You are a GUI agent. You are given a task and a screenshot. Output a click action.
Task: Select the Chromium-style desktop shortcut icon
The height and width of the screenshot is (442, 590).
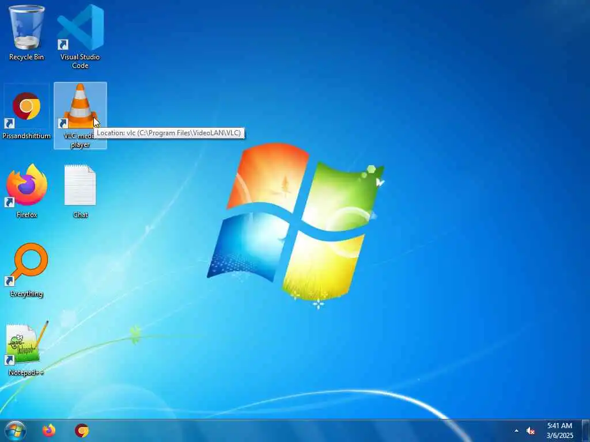pyautogui.click(x=27, y=106)
